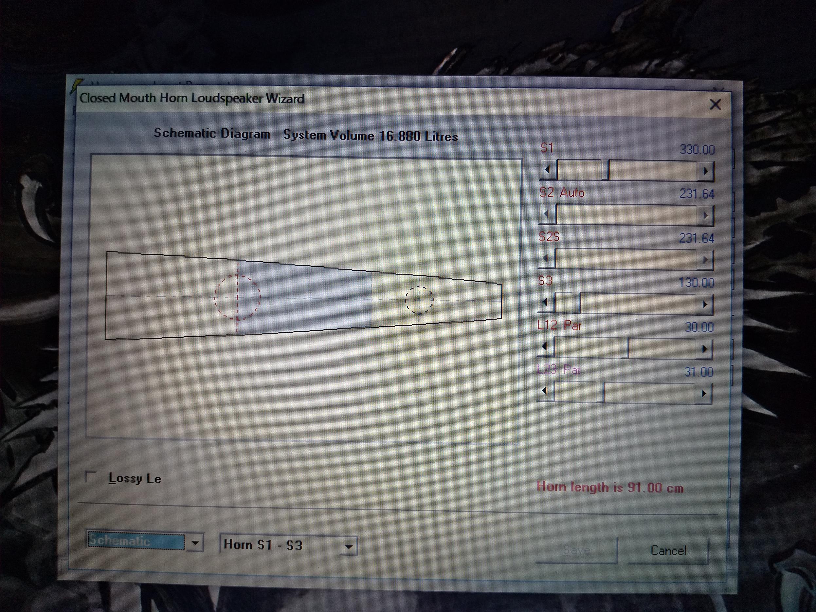Click the L12 Par label
The height and width of the screenshot is (612, 816).
click(559, 325)
